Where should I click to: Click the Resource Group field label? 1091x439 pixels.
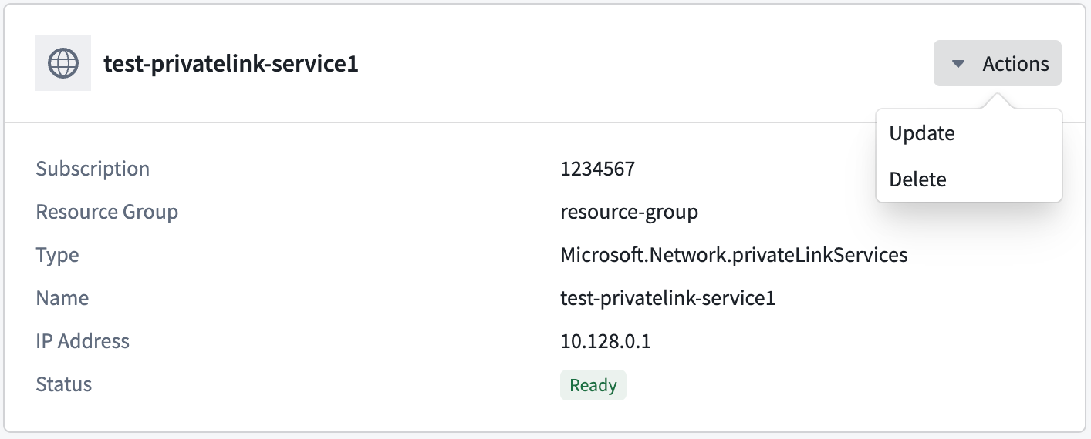[x=106, y=212]
